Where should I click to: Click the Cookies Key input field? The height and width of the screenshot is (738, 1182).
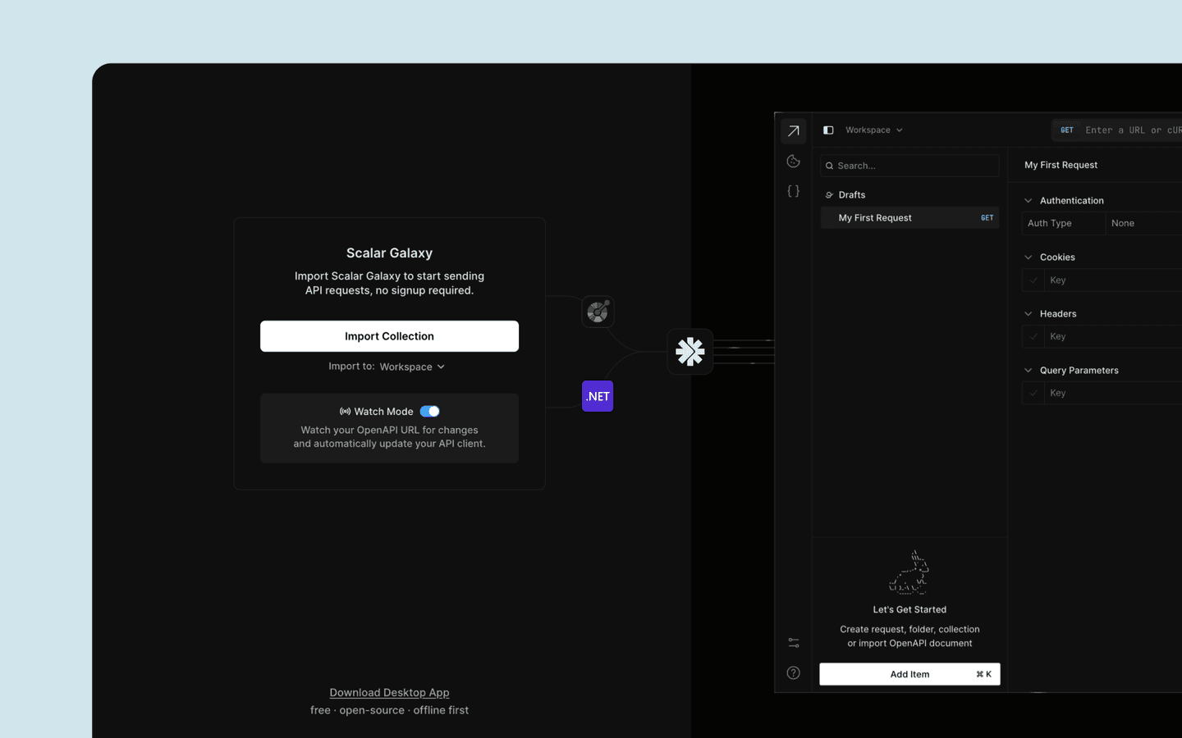coord(1113,280)
